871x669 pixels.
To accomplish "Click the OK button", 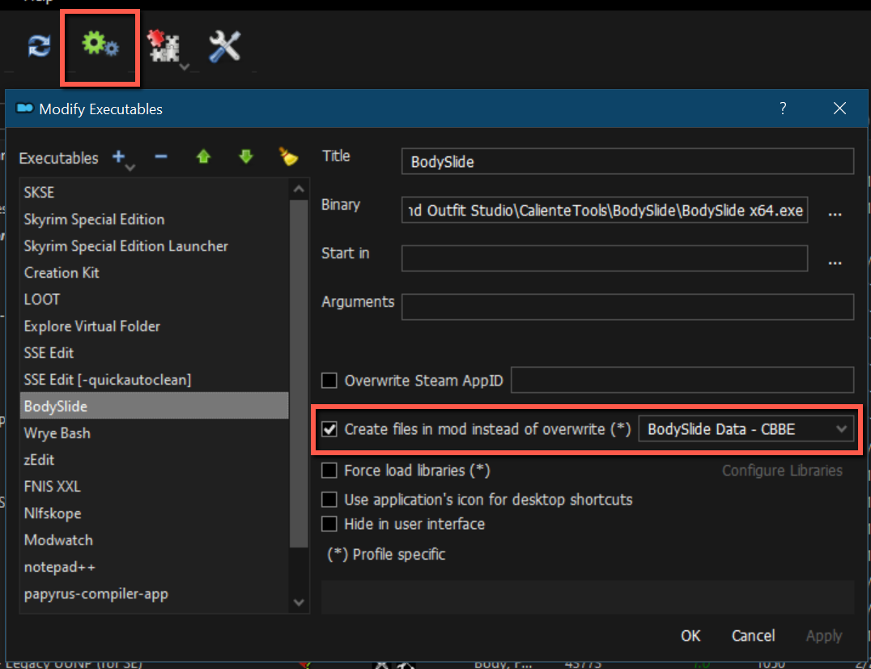I will point(690,636).
